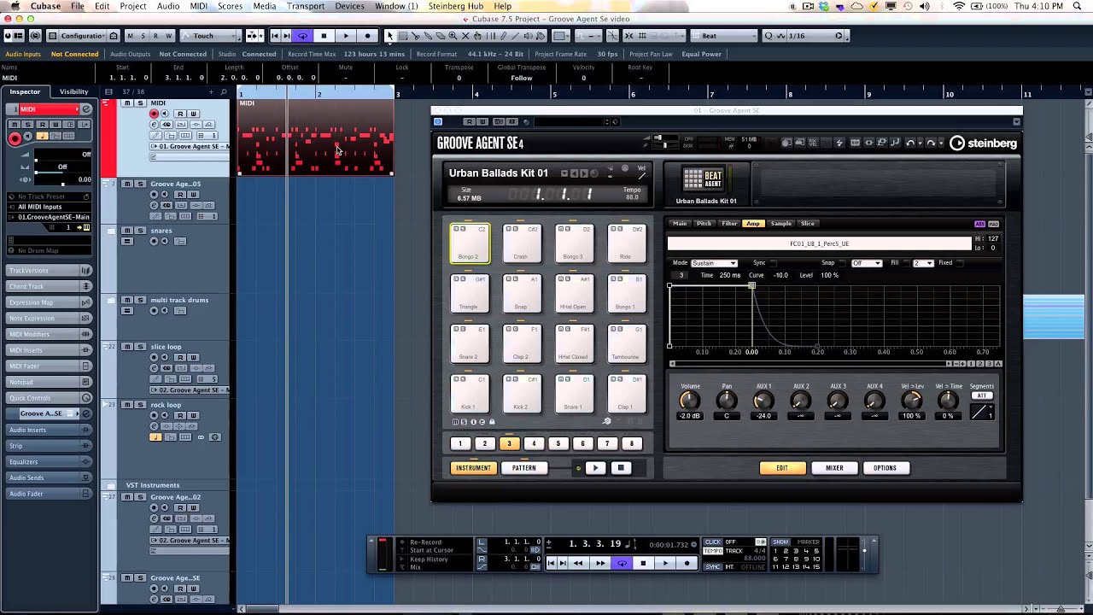This screenshot has width=1093, height=615.
Task: Rewind using the floating transport panel
Action: click(x=578, y=563)
